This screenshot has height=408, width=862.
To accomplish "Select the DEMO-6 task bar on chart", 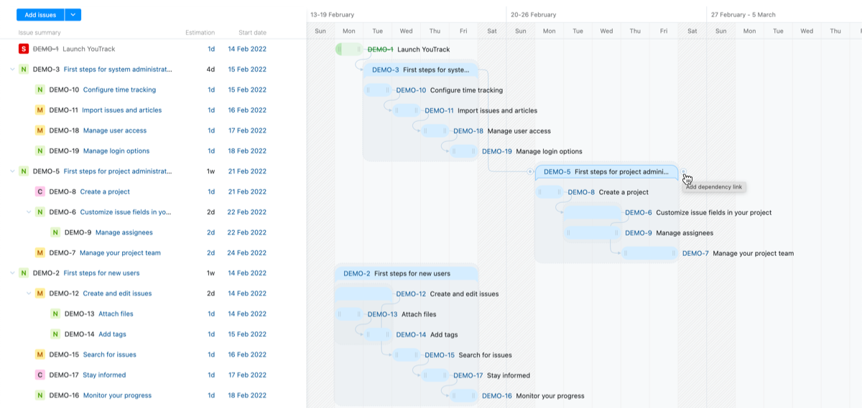I will click(x=592, y=213).
